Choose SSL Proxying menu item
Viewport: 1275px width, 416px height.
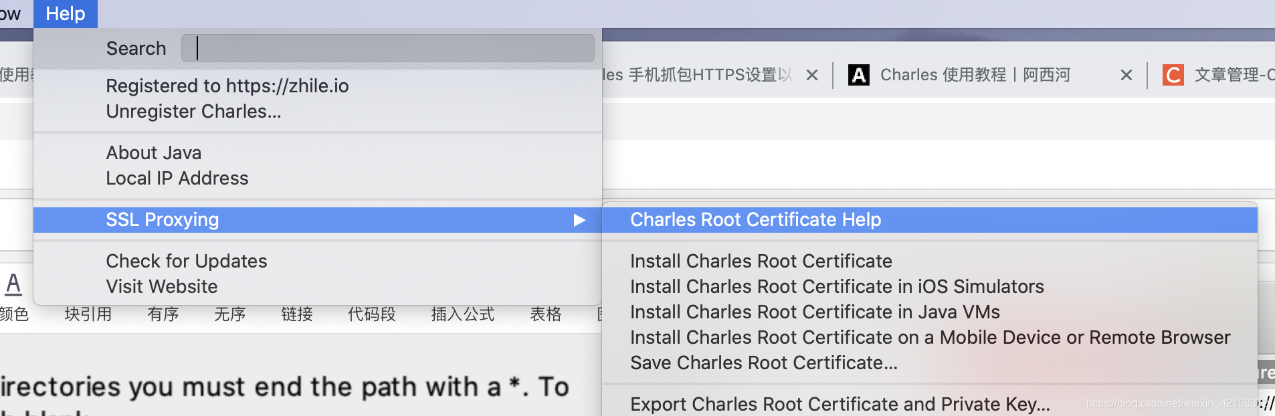[x=318, y=220]
